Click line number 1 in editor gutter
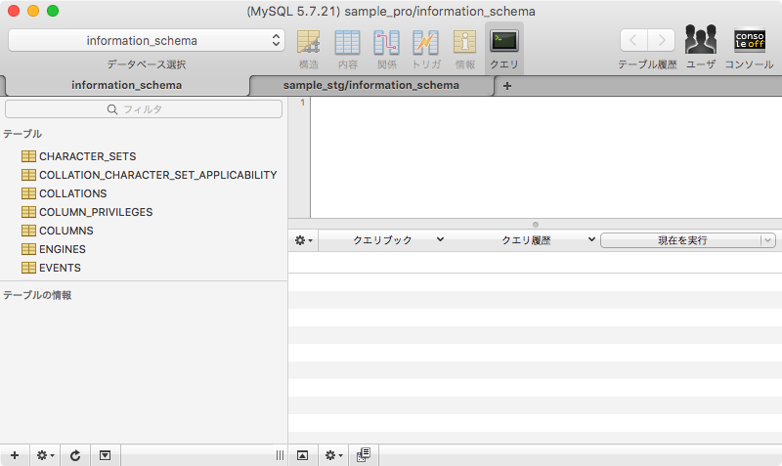 (302, 103)
